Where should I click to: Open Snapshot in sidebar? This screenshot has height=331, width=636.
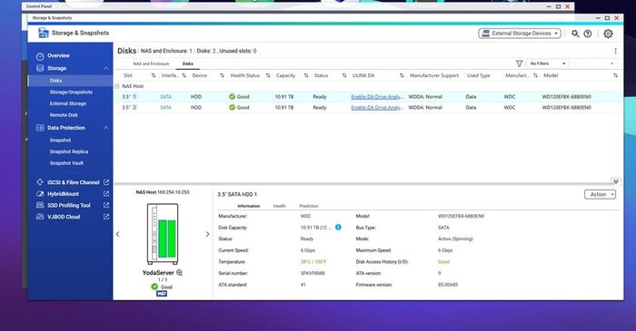60,140
